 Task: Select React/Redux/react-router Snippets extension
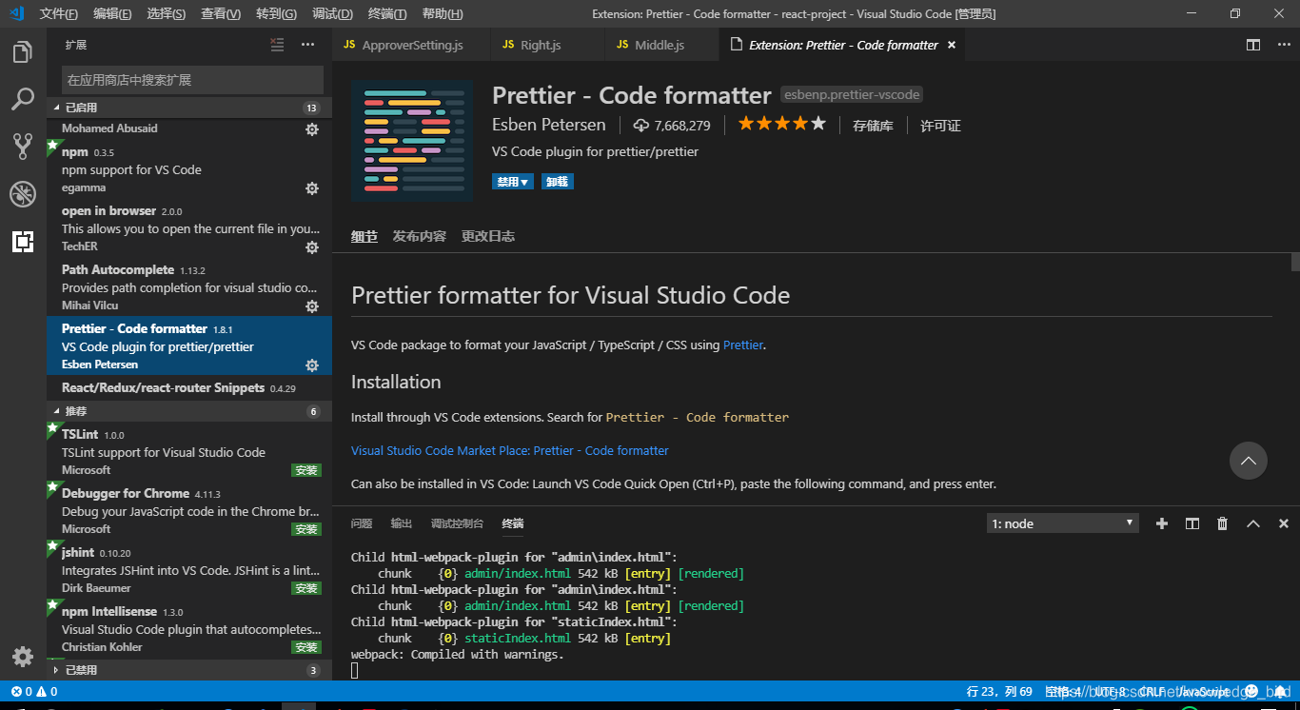pyautogui.click(x=190, y=387)
